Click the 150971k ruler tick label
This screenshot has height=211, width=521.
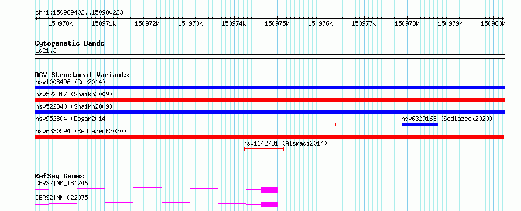pos(104,23)
